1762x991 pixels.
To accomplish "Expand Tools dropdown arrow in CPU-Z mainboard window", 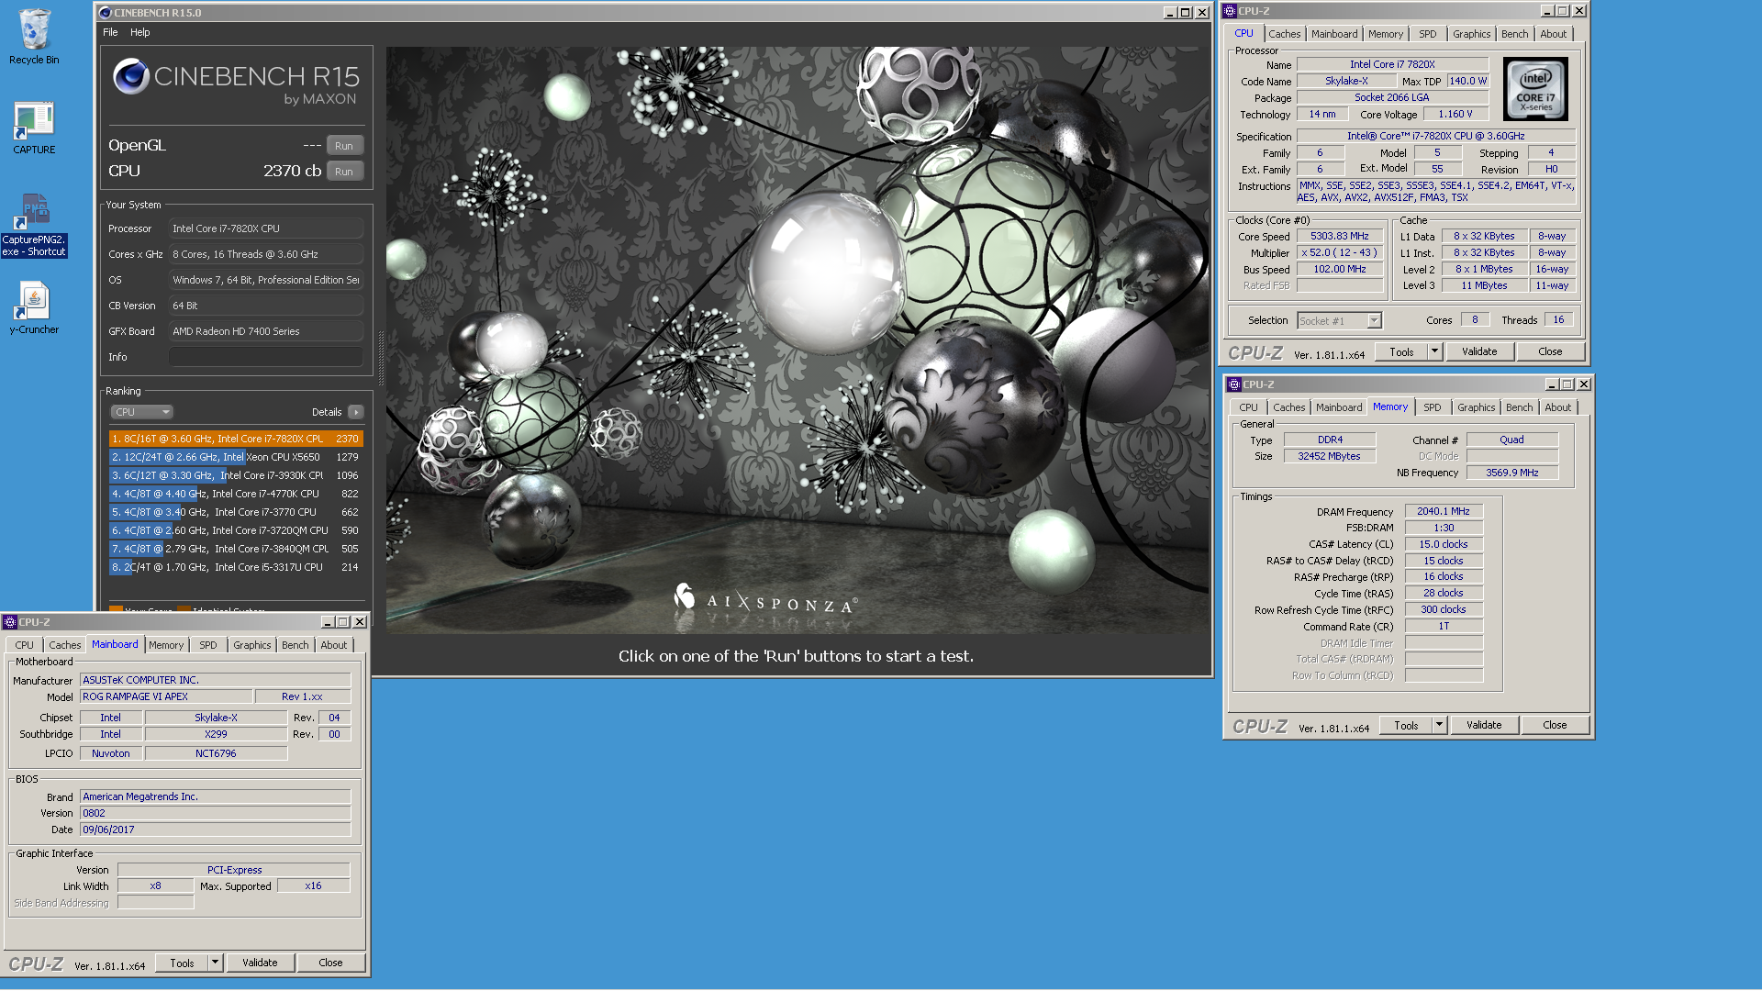I will [215, 963].
